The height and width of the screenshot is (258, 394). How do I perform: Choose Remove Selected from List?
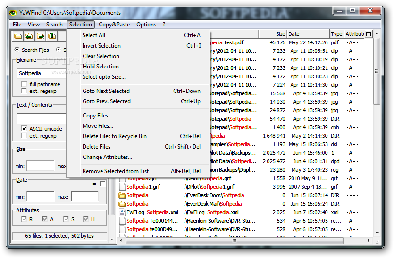(x=138, y=171)
